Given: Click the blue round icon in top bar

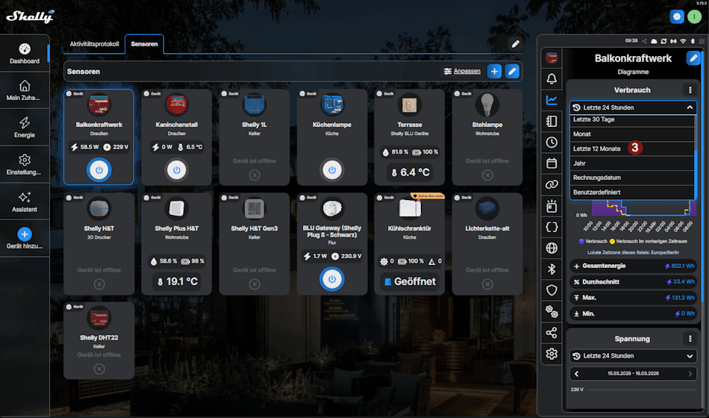Looking at the screenshot, I should pyautogui.click(x=676, y=16).
